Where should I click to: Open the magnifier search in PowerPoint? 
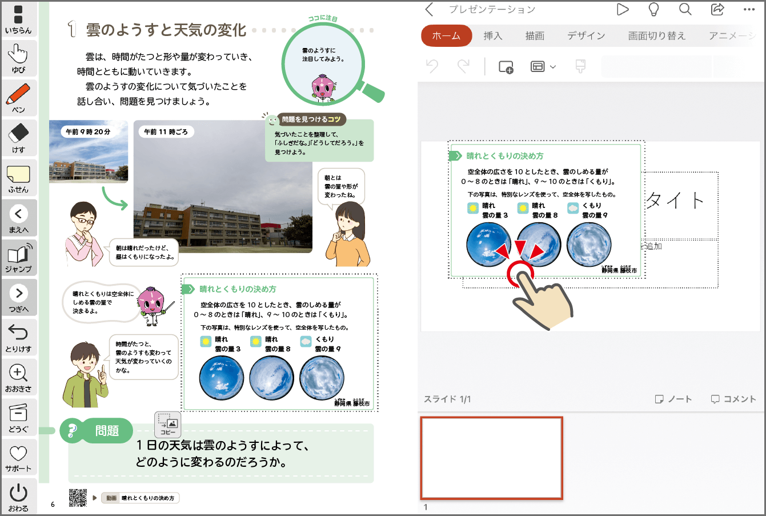pos(685,9)
